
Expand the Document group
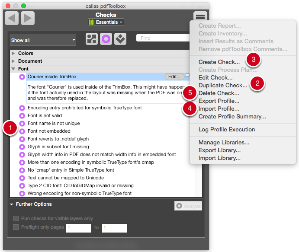coord(13,61)
